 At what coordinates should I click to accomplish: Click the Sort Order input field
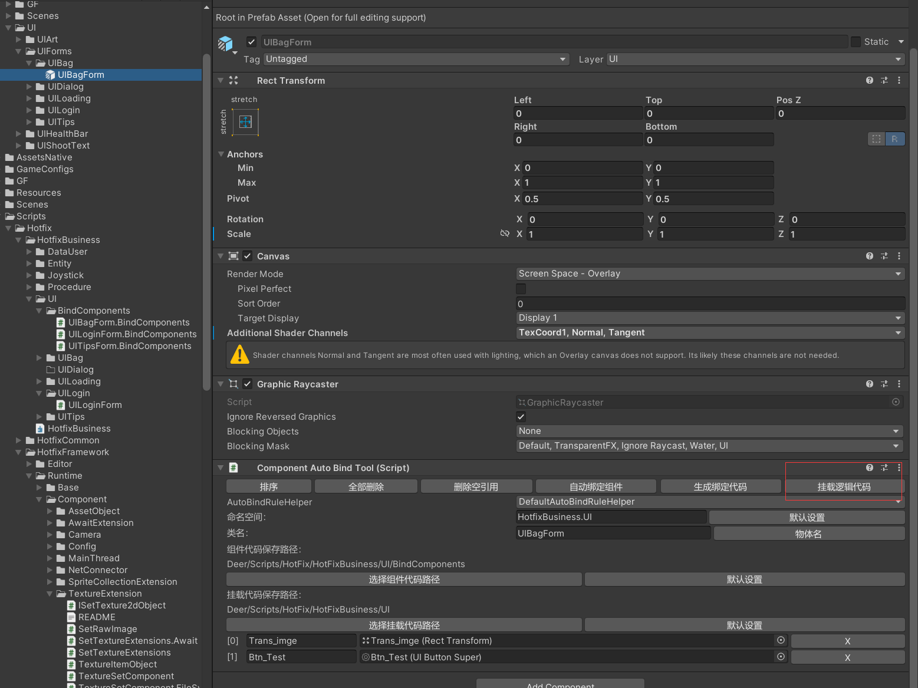(710, 304)
